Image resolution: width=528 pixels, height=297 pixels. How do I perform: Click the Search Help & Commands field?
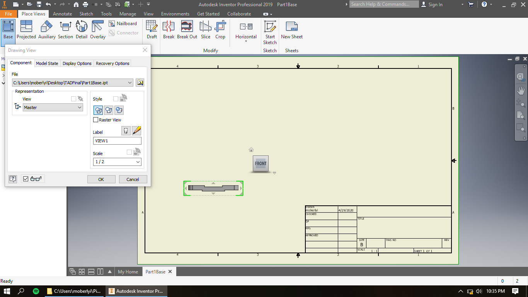click(384, 4)
